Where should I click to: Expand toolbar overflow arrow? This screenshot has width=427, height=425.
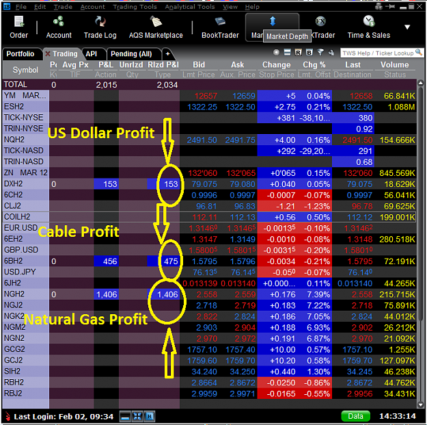point(407,27)
